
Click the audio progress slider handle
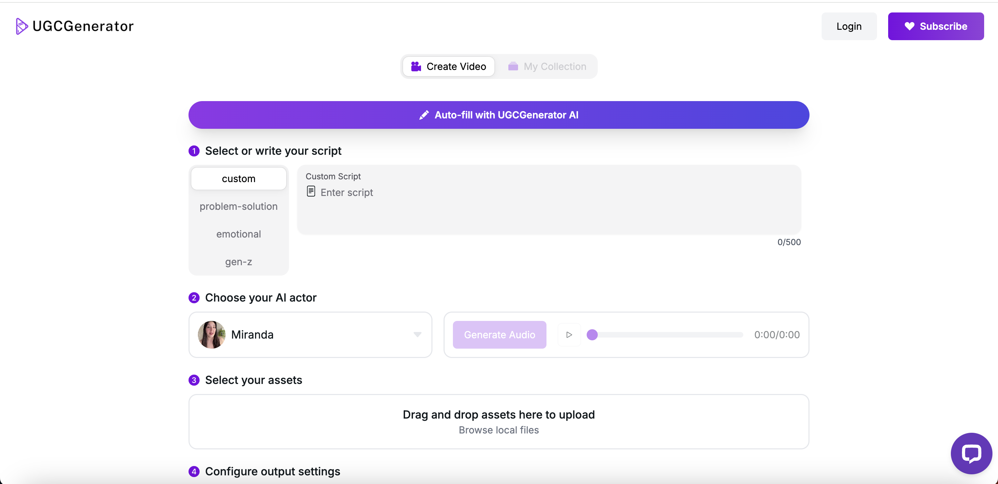[x=592, y=334]
